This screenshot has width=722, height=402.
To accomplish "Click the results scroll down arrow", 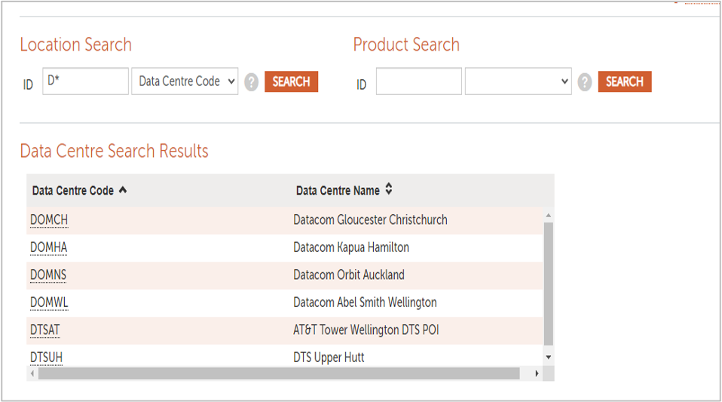I will tap(548, 358).
